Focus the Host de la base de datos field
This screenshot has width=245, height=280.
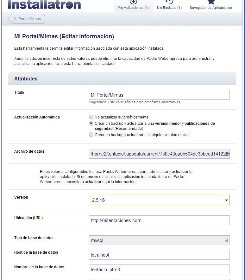[159, 255]
